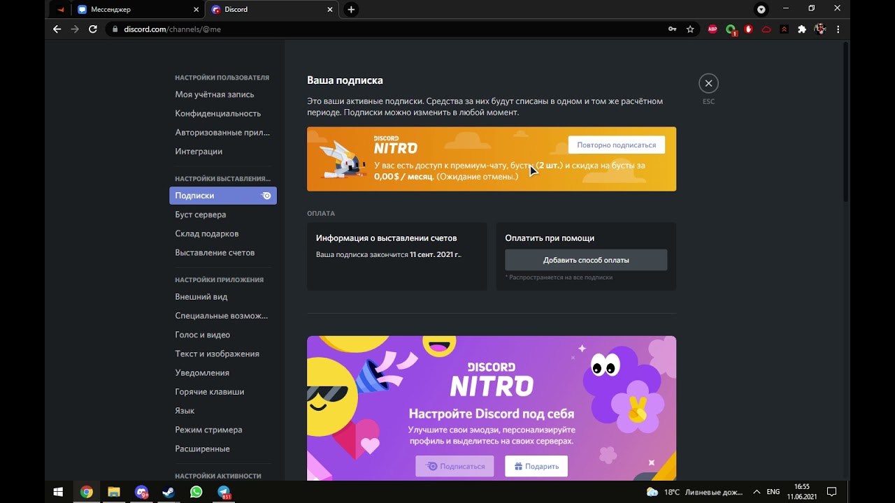Open a new browser tab
The width and height of the screenshot is (895, 503).
[351, 9]
